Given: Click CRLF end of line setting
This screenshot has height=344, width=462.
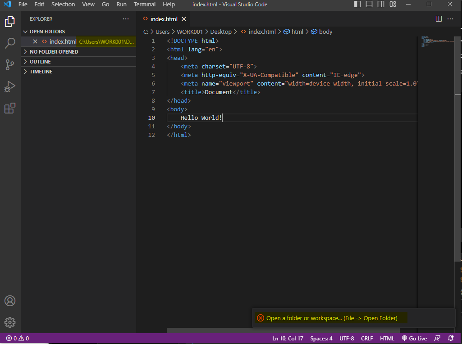Looking at the screenshot, I should pos(367,339).
